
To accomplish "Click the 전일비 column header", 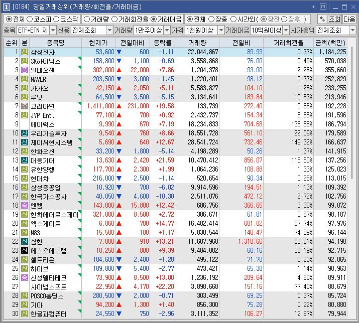I will click(242, 43).
